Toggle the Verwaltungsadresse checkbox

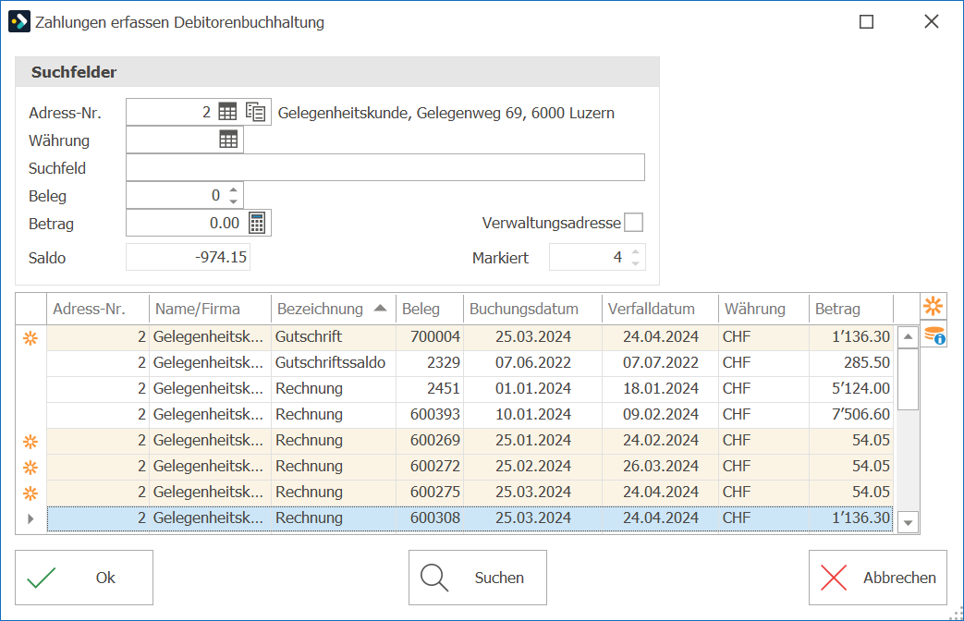(633, 223)
